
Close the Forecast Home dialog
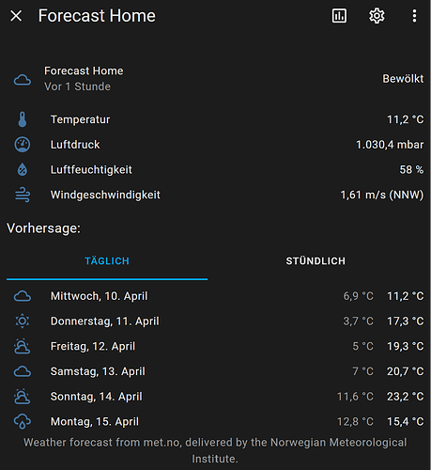point(16,16)
